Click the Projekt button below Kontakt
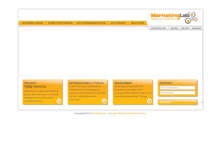Viewport: 221px width, 147px height. [x=178, y=102]
